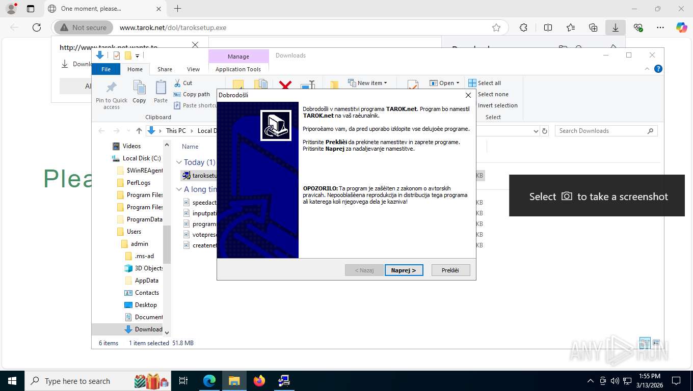Viewport: 693px width, 391px height.
Task: Click Cut in the Clipboard group
Action: (183, 83)
